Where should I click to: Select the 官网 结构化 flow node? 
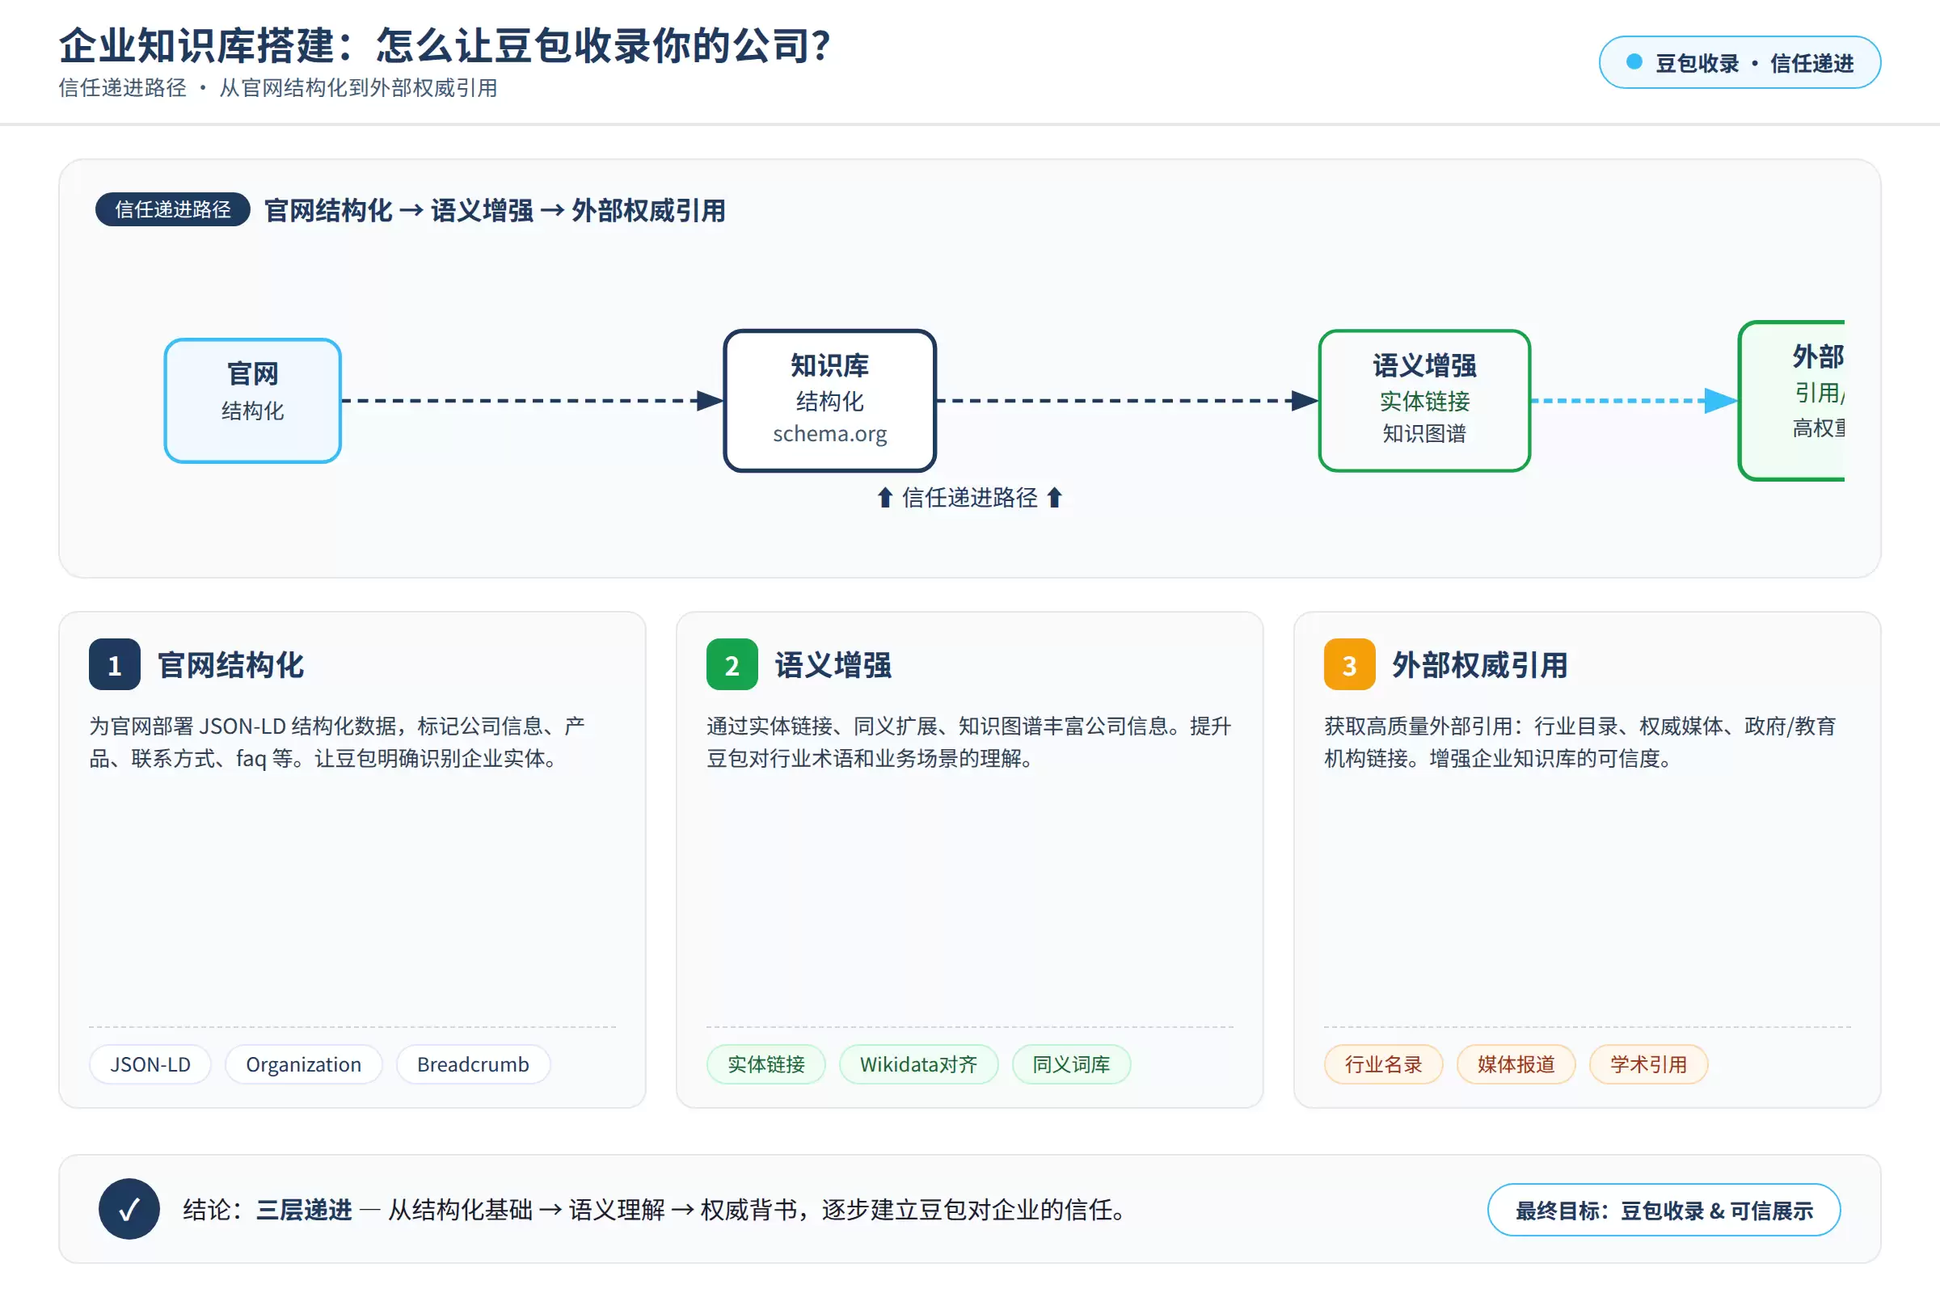(x=253, y=401)
